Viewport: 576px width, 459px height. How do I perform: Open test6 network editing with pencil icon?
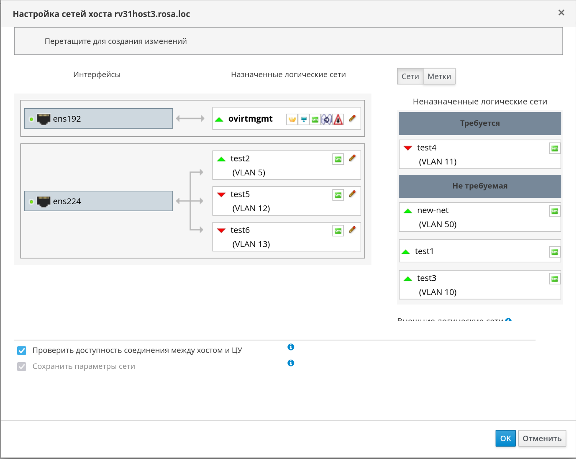[x=352, y=230]
